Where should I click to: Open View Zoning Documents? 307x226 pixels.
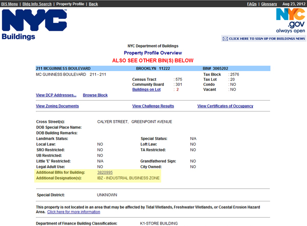pos(57,106)
